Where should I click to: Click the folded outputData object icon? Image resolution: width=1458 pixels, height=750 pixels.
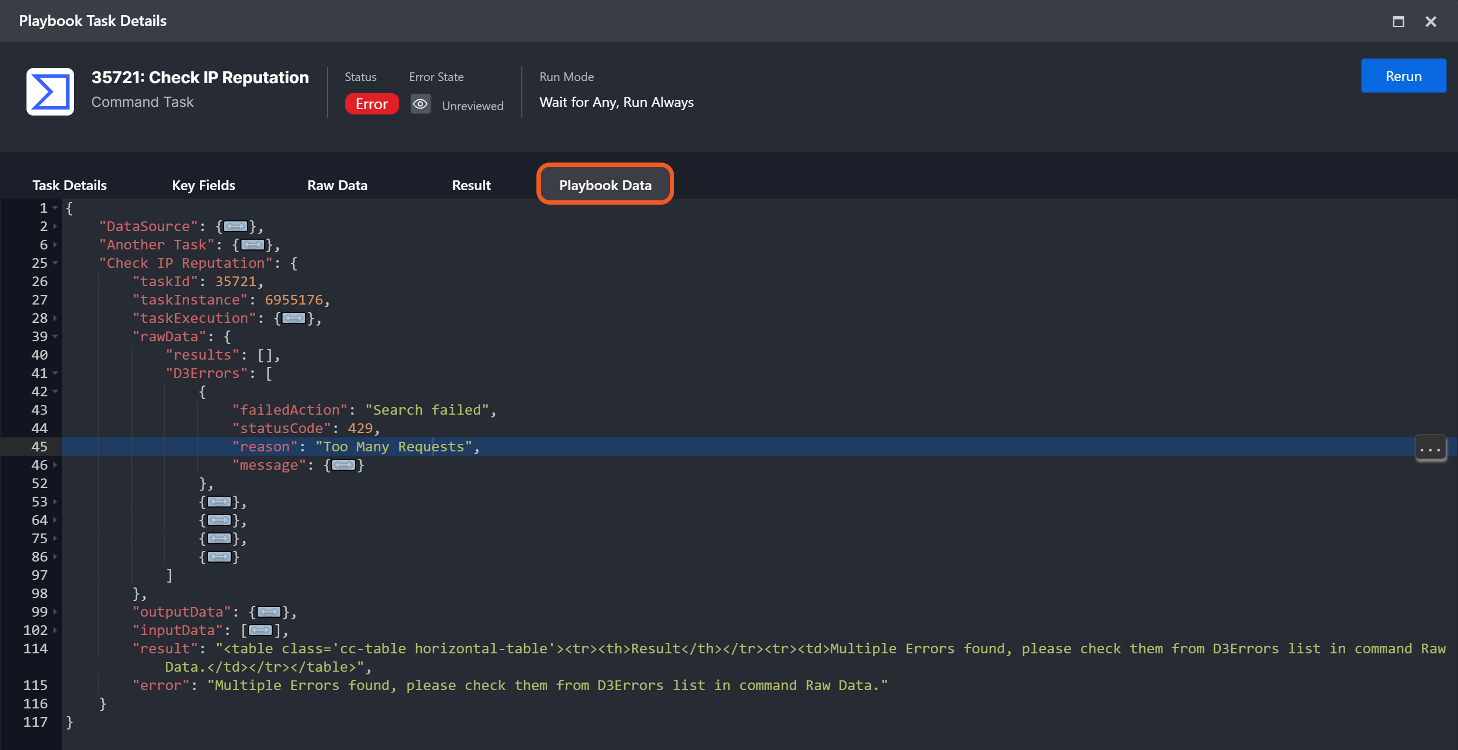point(268,612)
